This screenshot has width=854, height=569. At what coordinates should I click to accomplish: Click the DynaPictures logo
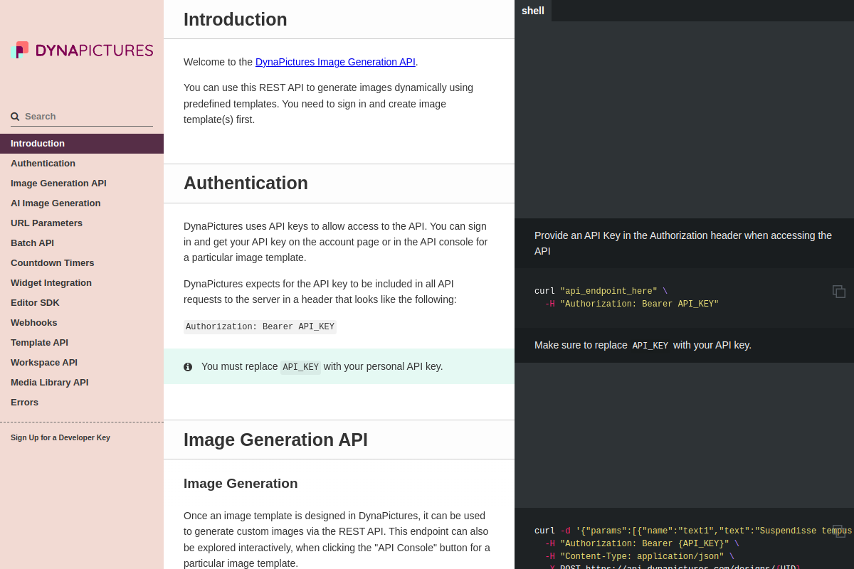(x=82, y=50)
